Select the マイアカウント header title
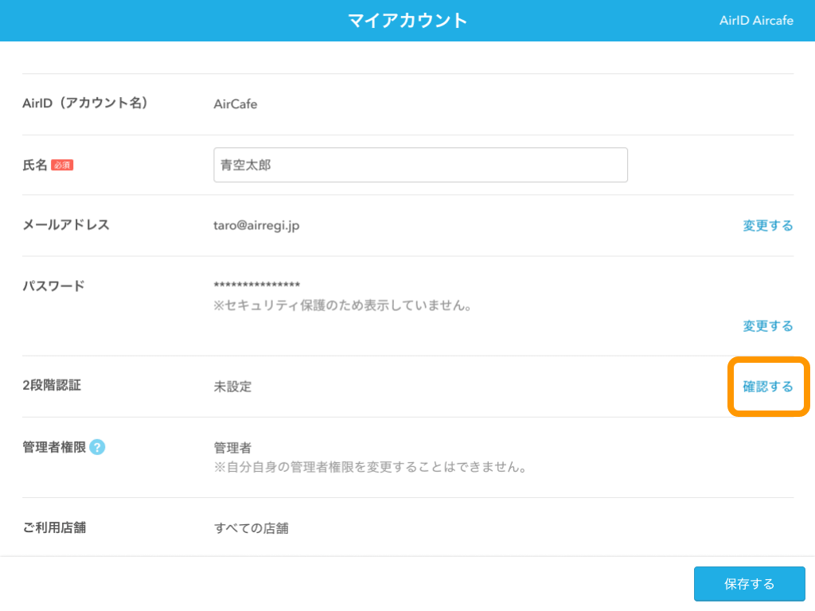The width and height of the screenshot is (815, 611). point(407,20)
